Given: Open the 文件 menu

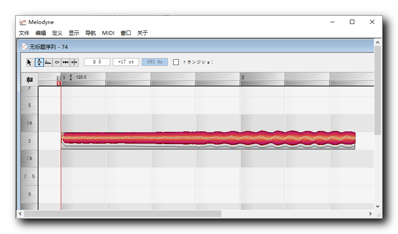Looking at the screenshot, I should coord(24,33).
